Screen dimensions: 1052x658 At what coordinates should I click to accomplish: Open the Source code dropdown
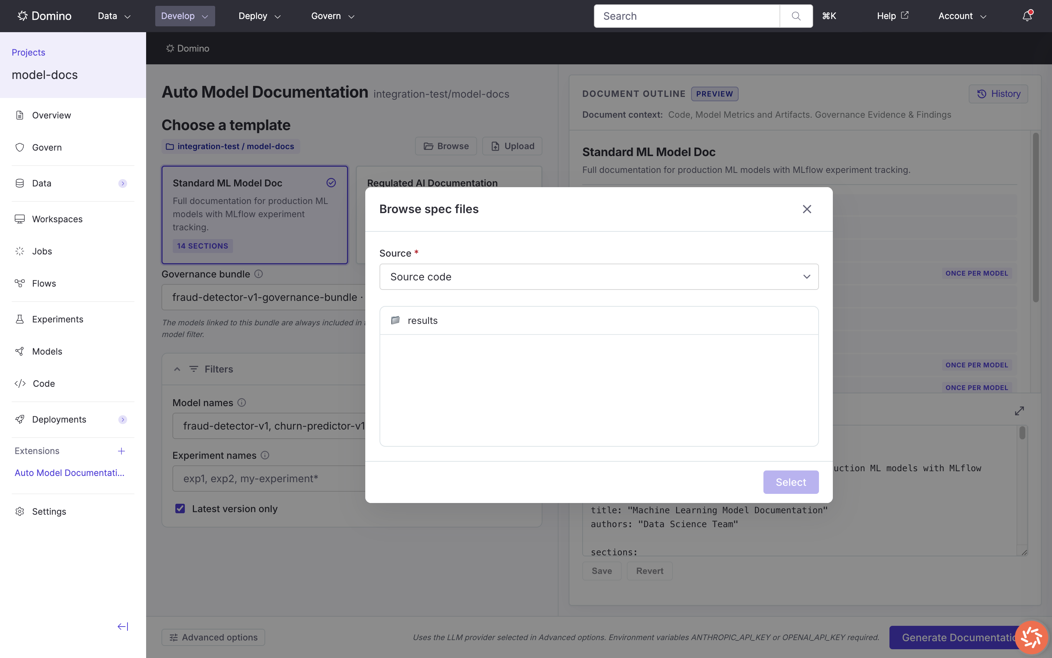(599, 277)
